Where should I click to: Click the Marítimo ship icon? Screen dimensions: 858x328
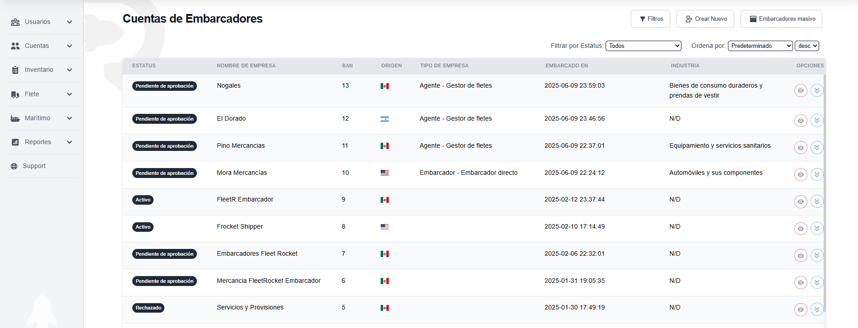point(15,118)
